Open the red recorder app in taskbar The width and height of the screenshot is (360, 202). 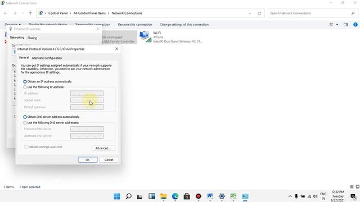click(x=199, y=196)
